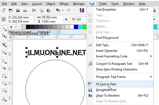Choose Show Non-Printing Characters

(120, 69)
